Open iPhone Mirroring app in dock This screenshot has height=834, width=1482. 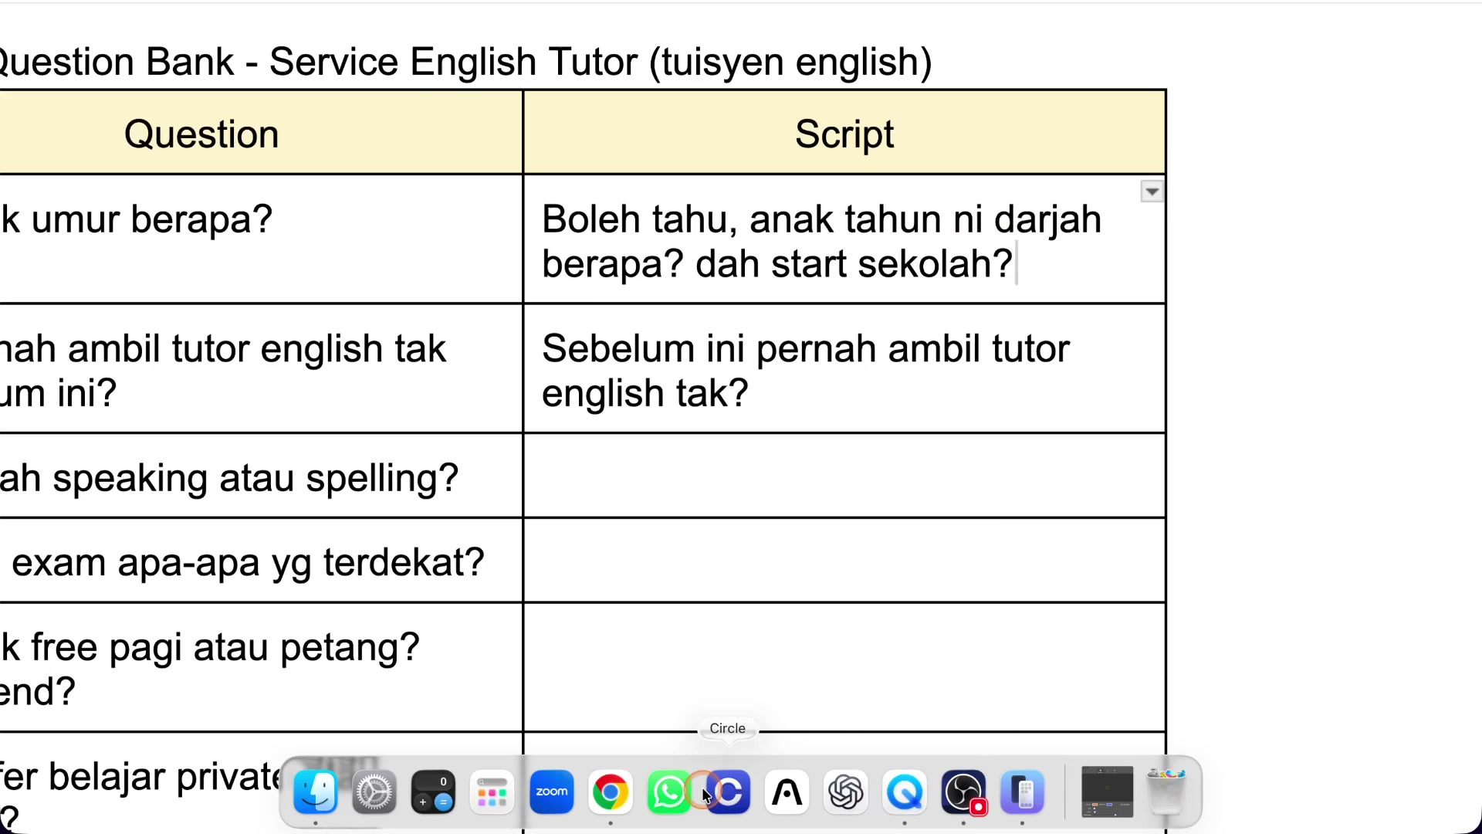tap(1022, 792)
